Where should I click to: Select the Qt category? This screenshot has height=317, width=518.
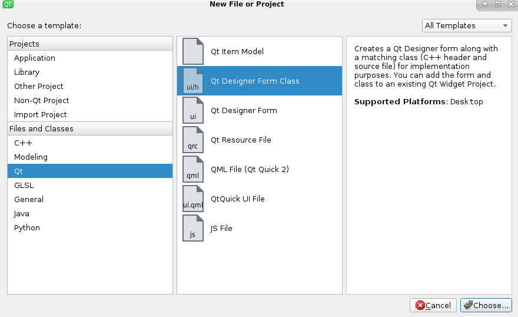click(90, 171)
